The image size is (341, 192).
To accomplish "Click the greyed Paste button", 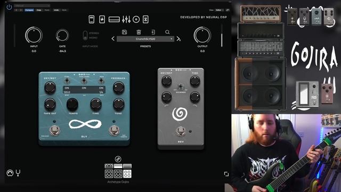I will (47, 10).
